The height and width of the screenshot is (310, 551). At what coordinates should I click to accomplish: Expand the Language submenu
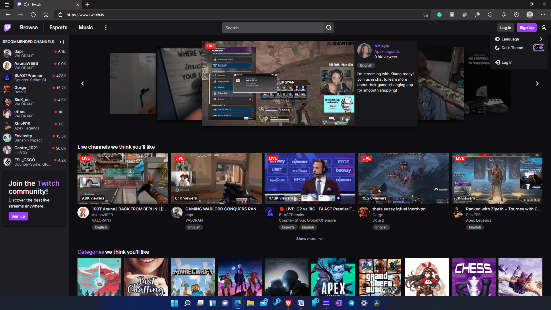519,39
